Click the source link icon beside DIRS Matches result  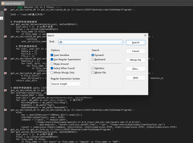tap(5, 10)
